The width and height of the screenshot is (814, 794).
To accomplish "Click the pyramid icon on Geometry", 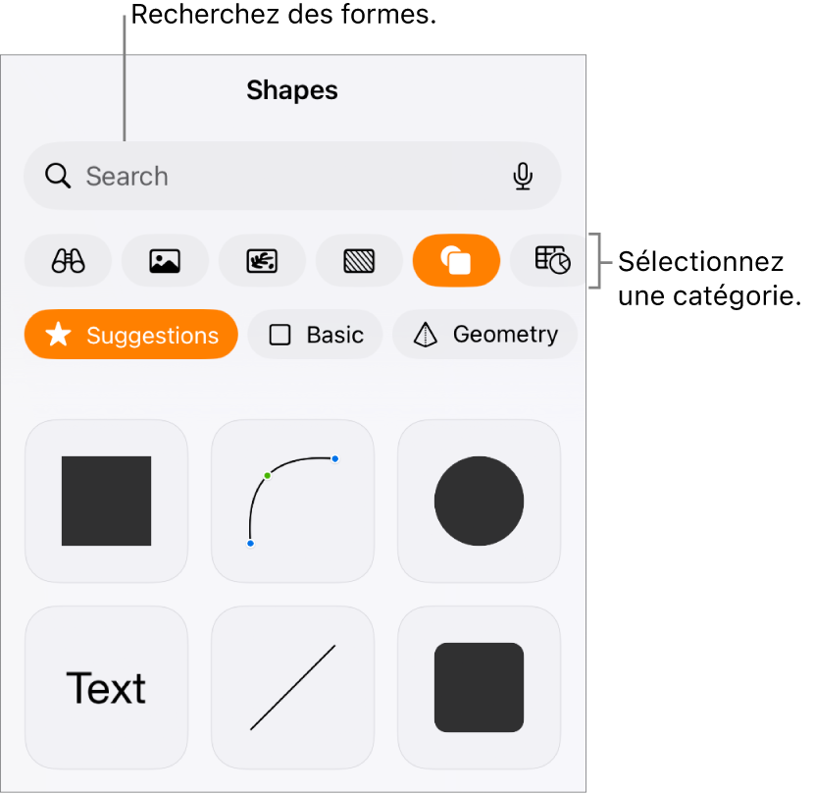I will [x=426, y=335].
